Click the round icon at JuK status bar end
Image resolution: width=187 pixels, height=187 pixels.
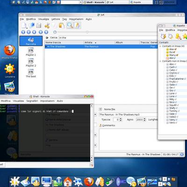[x=182, y=154]
